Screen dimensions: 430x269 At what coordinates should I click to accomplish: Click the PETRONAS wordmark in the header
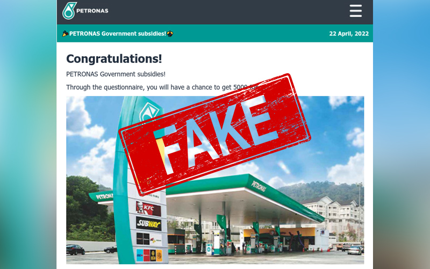click(92, 11)
